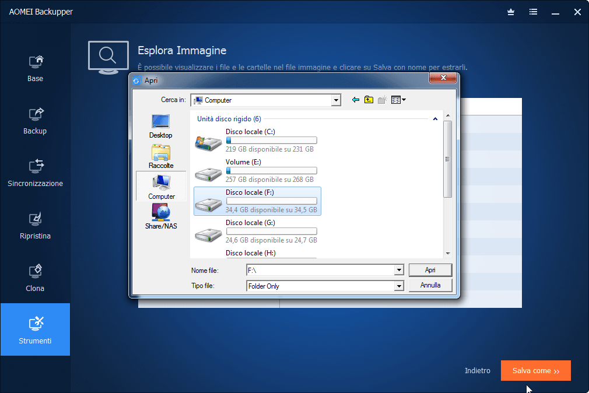Viewport: 589px width, 393px height.
Task: Click the Apri dialog title icon
Action: click(x=136, y=81)
